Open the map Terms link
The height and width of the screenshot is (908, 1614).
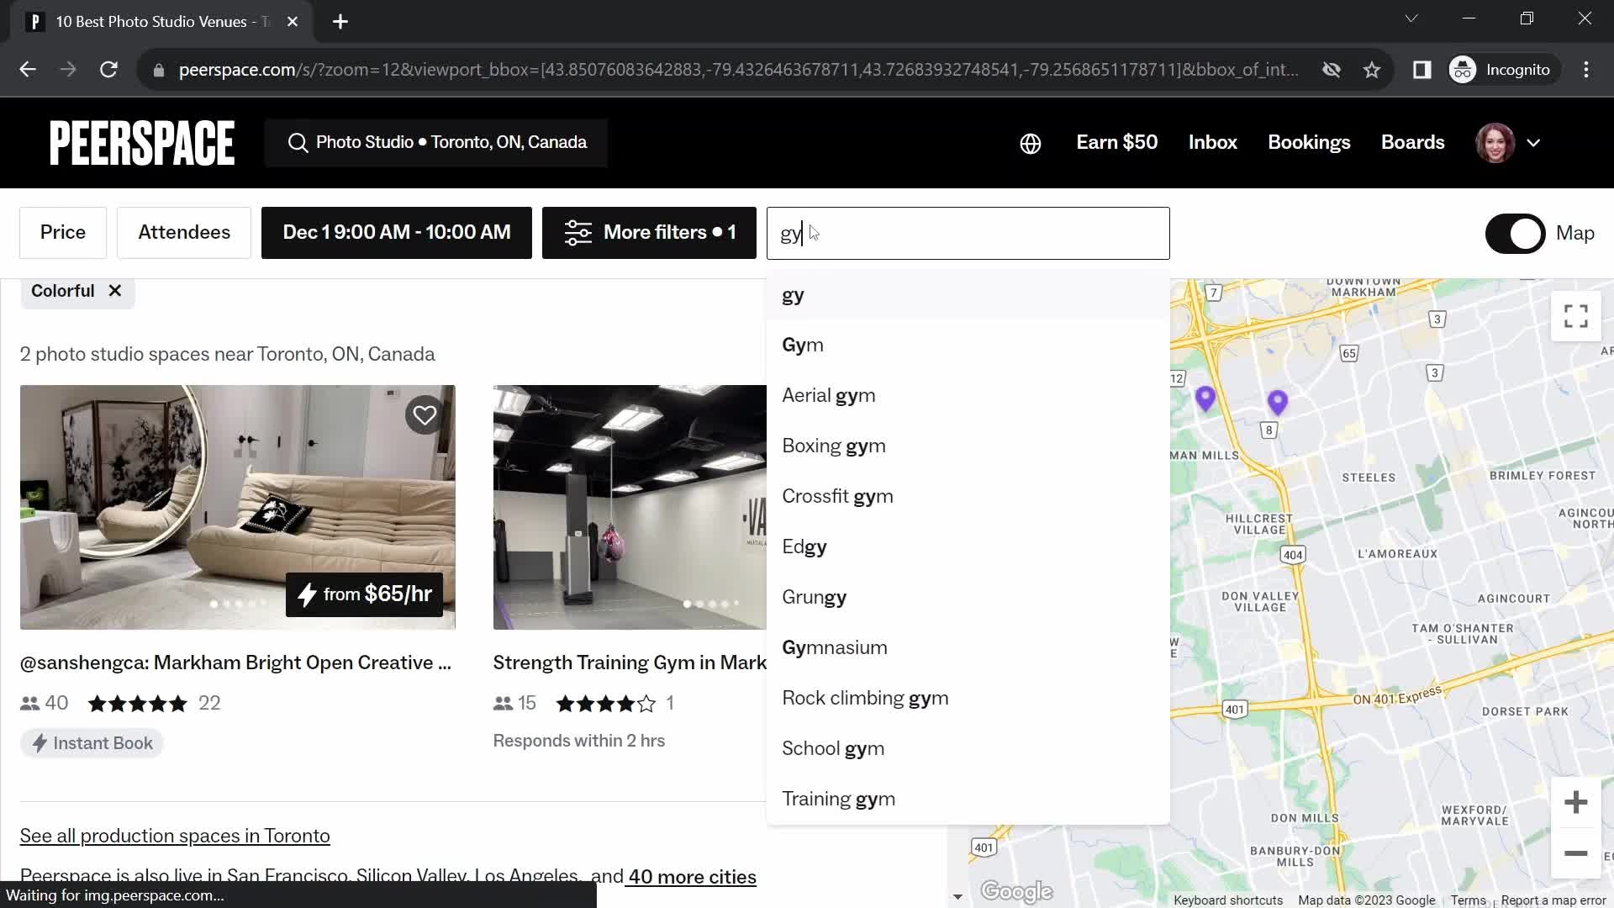1468,900
